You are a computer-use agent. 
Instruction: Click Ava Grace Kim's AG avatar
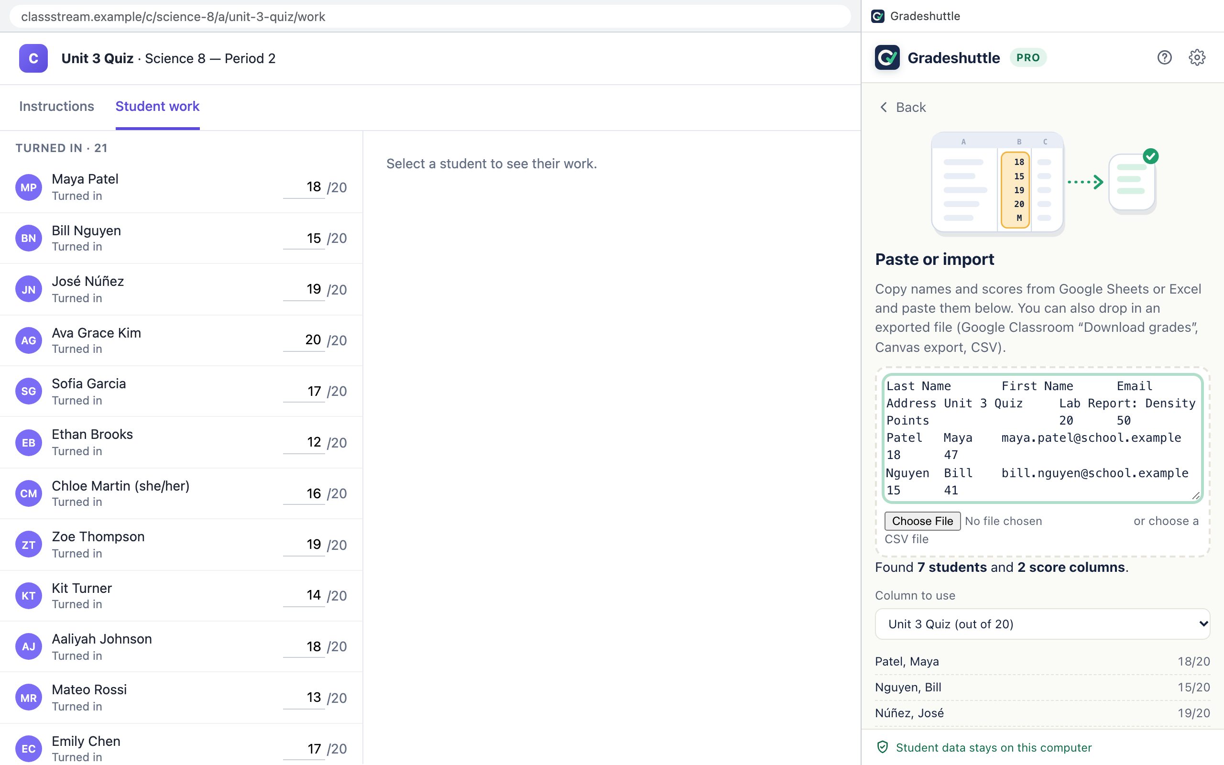(x=28, y=340)
